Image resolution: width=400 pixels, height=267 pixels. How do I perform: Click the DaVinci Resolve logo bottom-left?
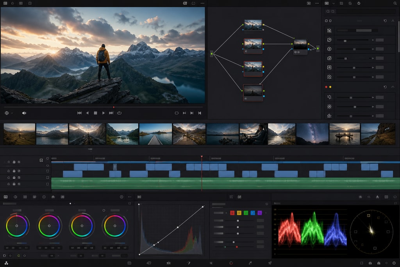click(6, 263)
